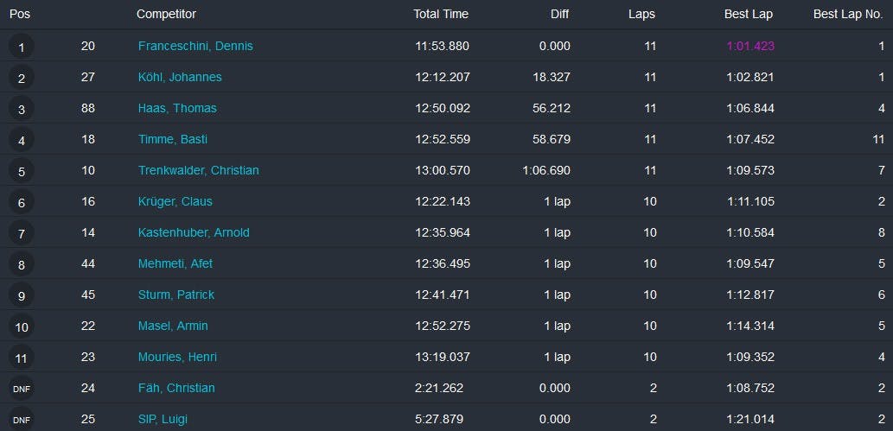Open competitor Köhl, Johannes

point(180,77)
